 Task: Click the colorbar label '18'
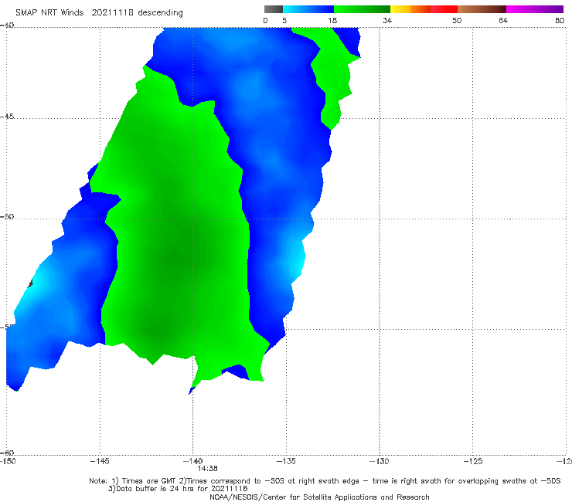point(332,21)
